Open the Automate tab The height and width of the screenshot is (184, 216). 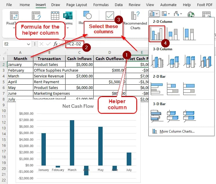pos(168,5)
